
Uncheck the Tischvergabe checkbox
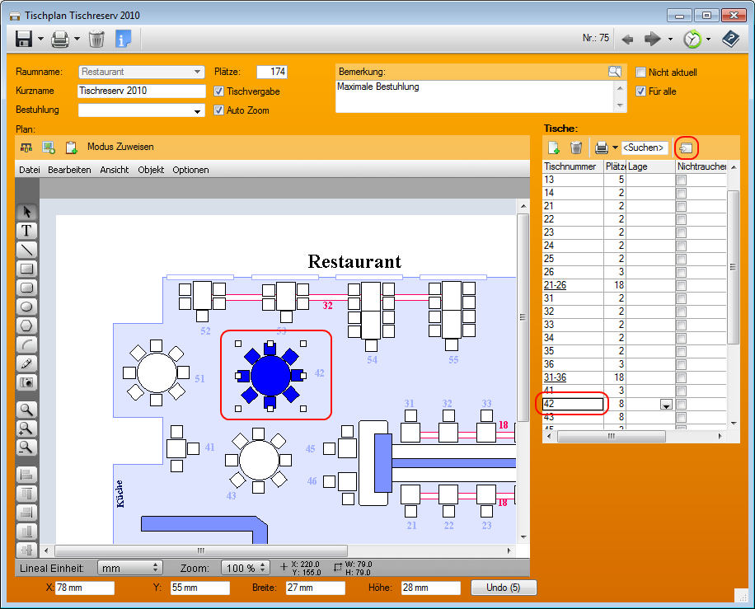coord(219,91)
